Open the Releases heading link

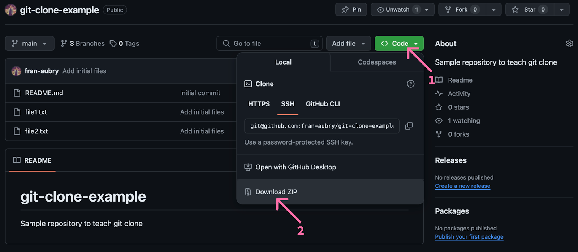[451, 160]
